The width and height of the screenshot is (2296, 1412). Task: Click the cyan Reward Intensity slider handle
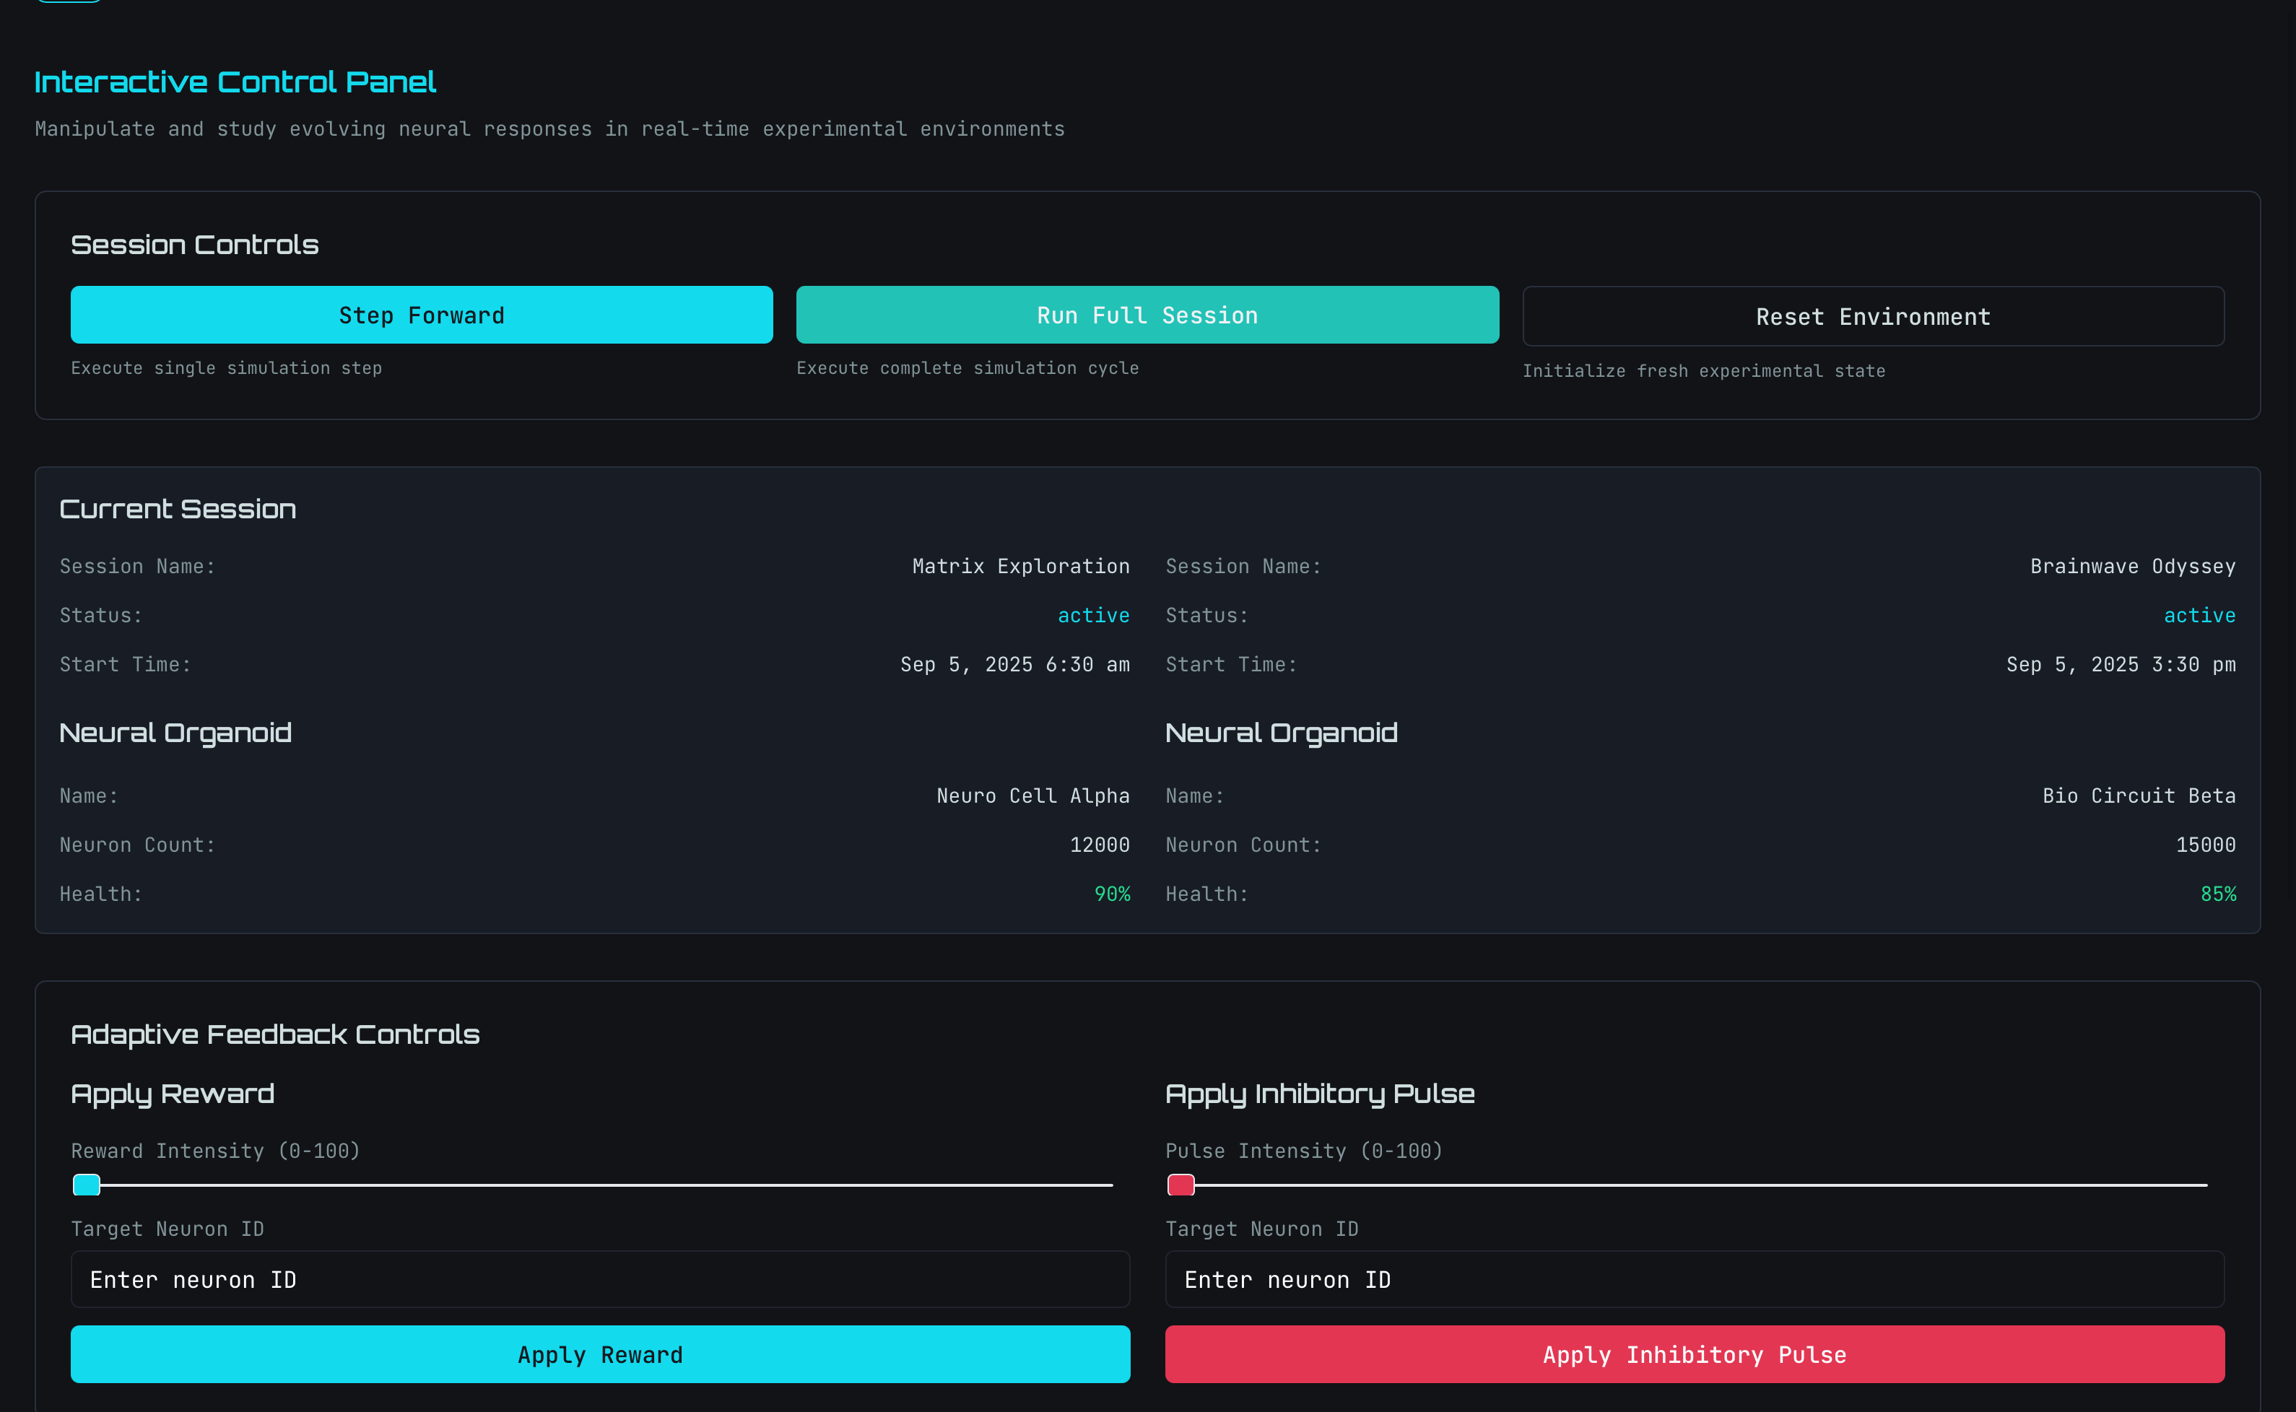click(x=87, y=1185)
